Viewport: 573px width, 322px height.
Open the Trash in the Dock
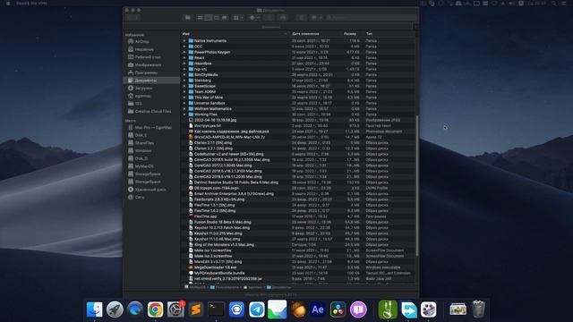click(x=478, y=309)
